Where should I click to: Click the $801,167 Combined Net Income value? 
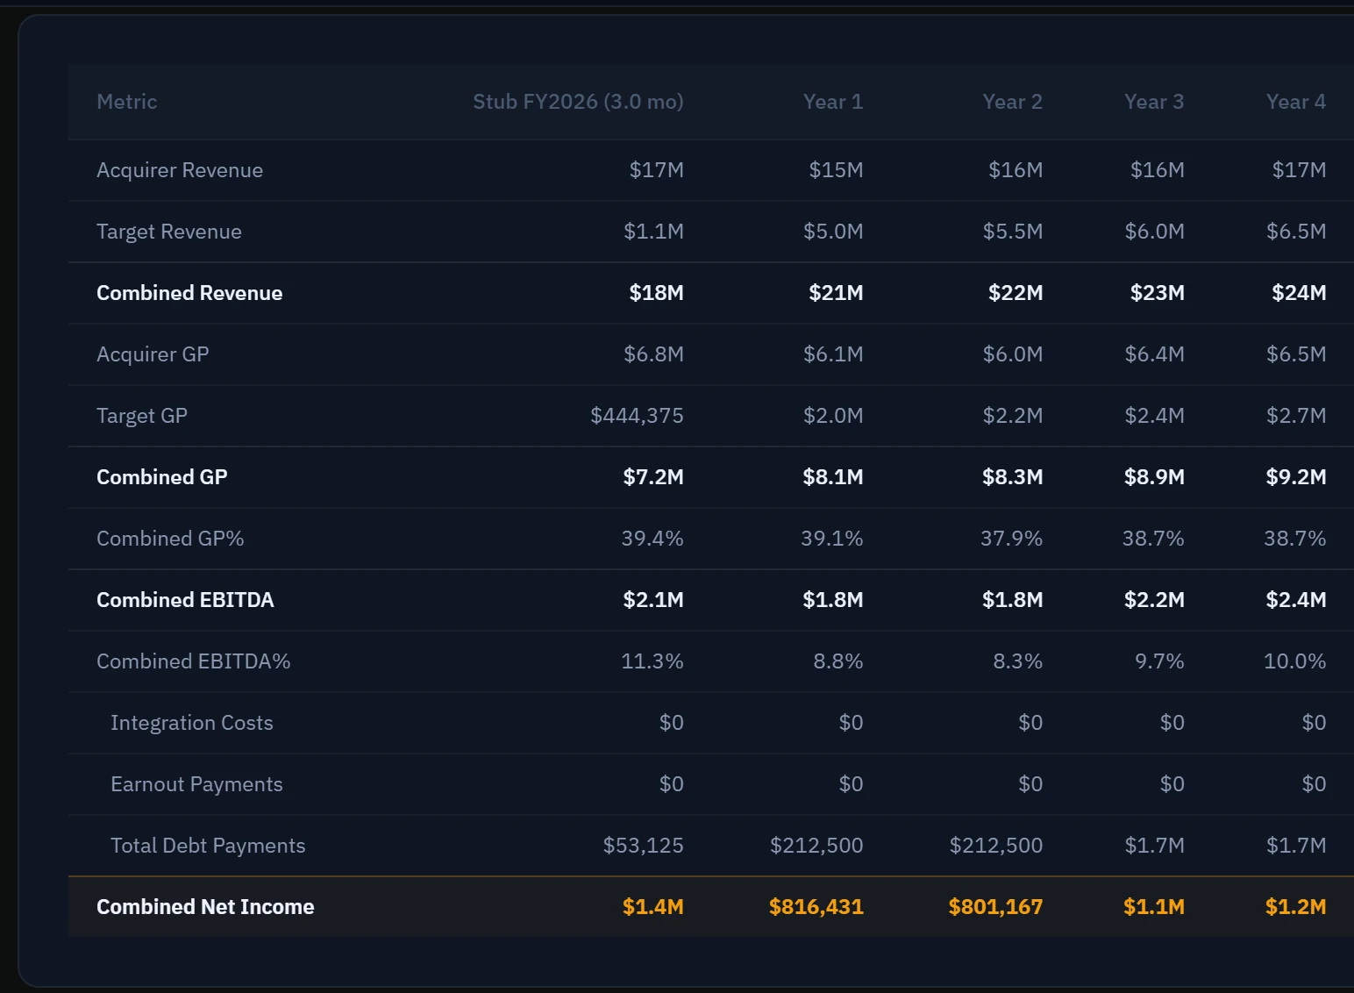click(x=996, y=907)
